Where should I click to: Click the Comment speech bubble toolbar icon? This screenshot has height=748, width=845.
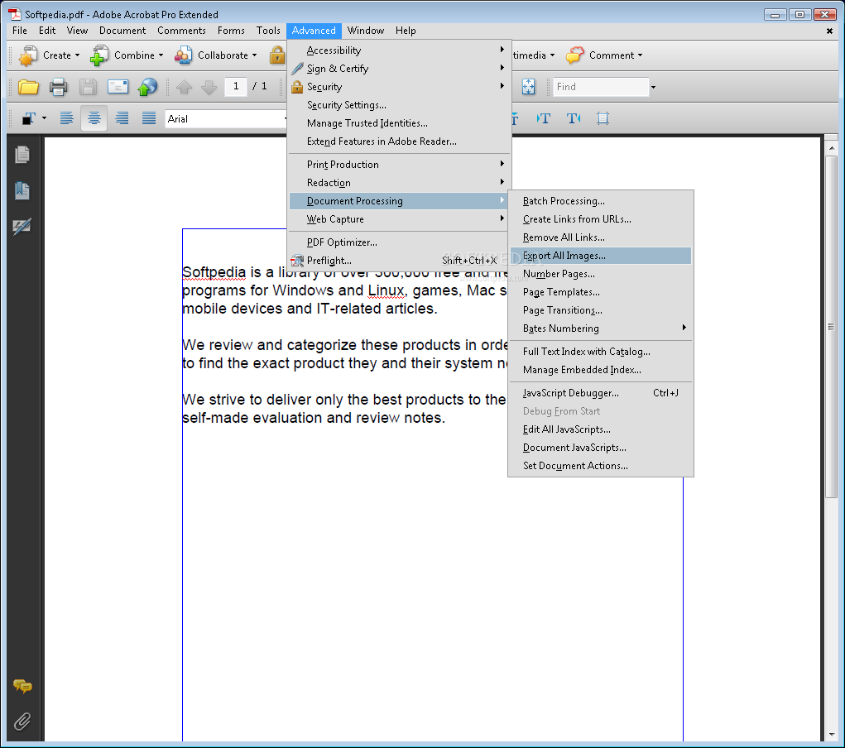point(575,55)
